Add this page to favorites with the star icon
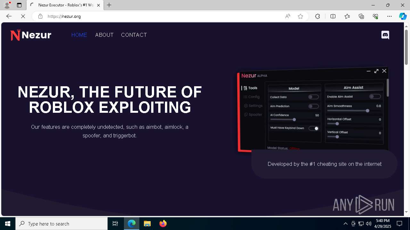 click(x=300, y=16)
